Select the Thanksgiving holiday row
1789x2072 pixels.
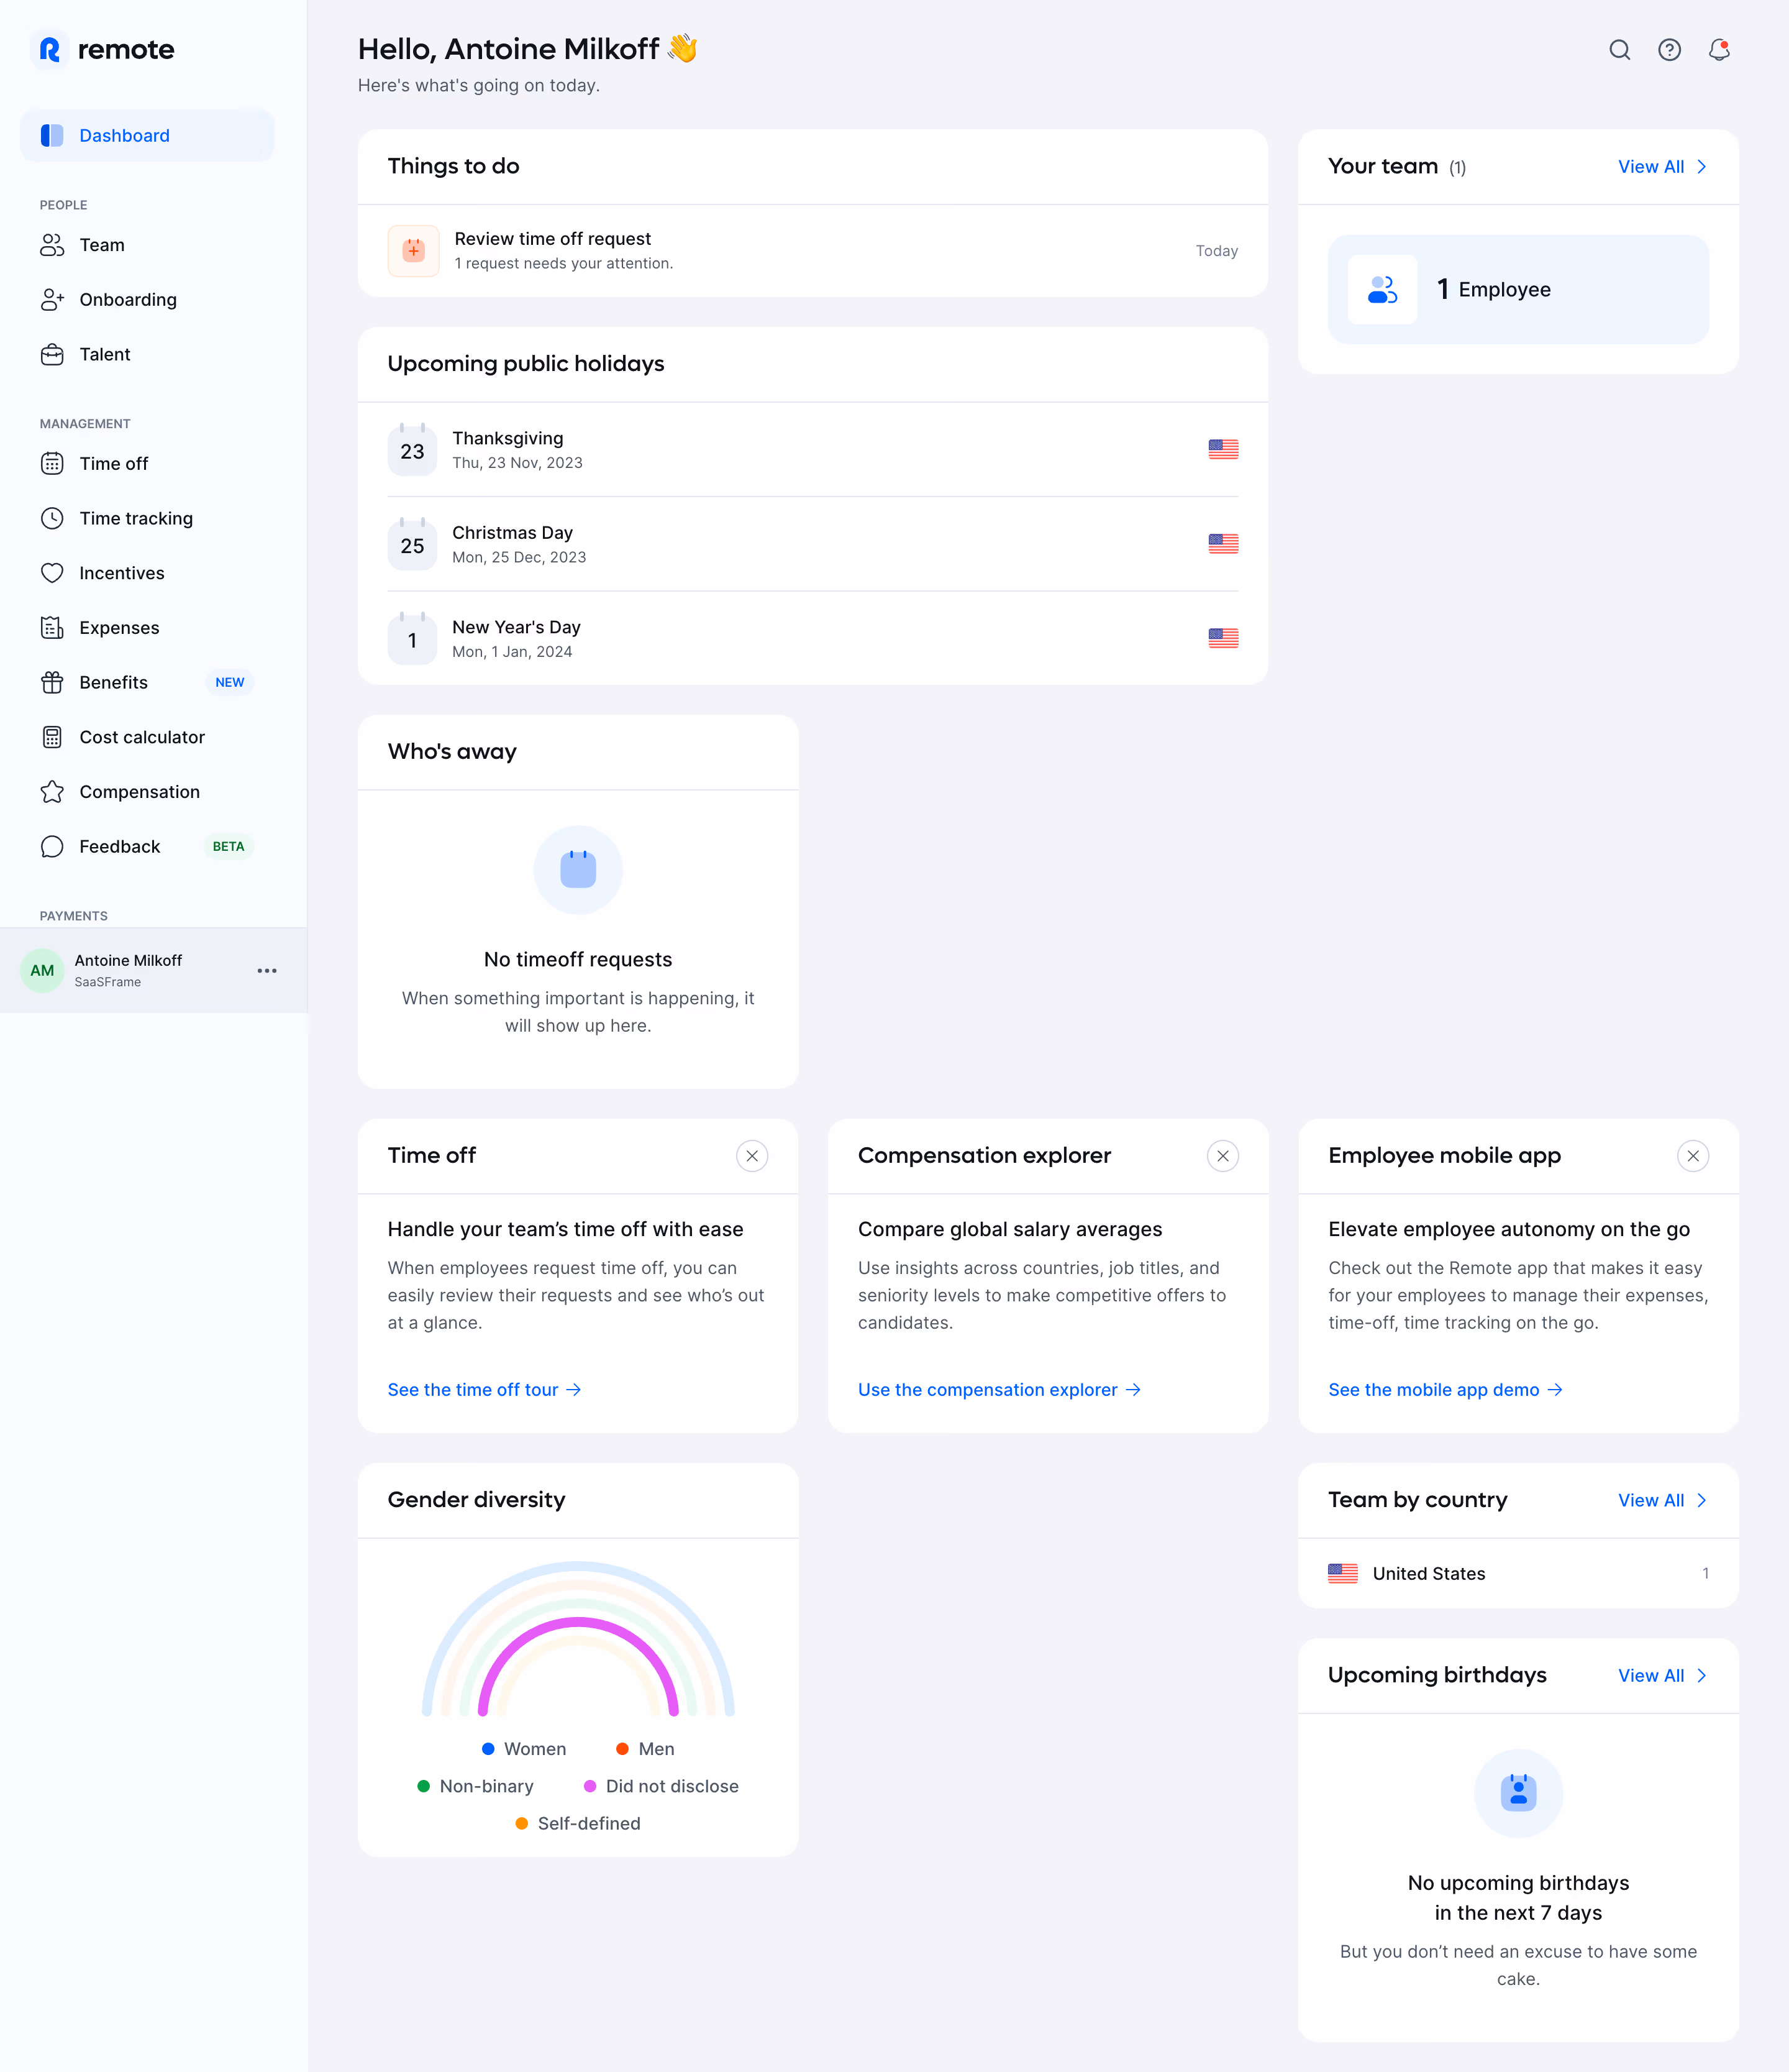click(x=813, y=450)
